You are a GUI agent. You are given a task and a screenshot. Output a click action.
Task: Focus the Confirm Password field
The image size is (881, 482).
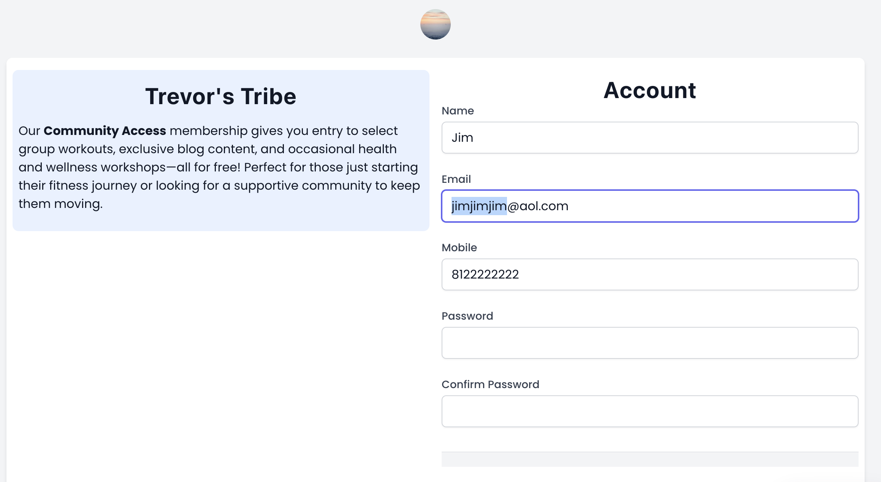point(650,411)
